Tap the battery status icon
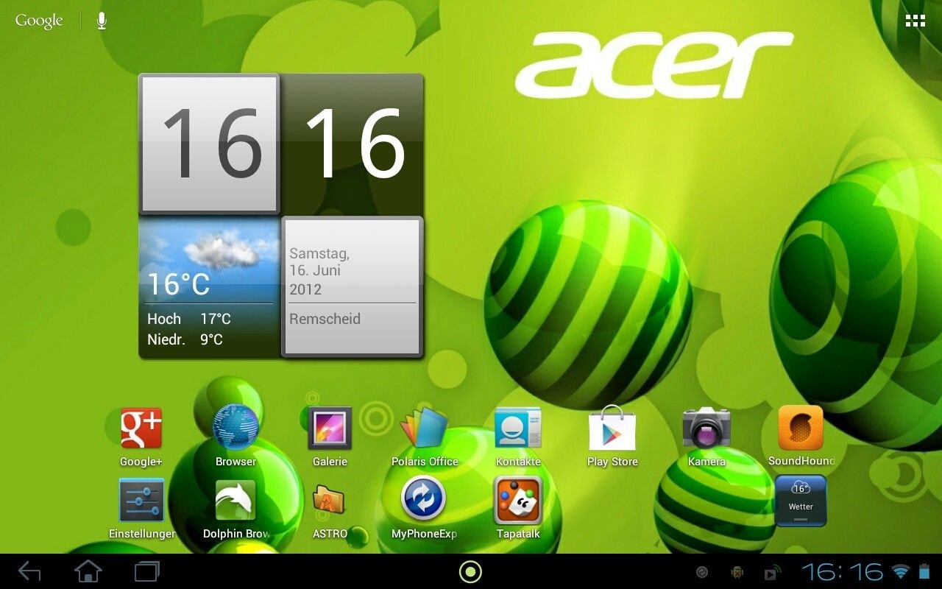The image size is (942, 589). coord(924,572)
